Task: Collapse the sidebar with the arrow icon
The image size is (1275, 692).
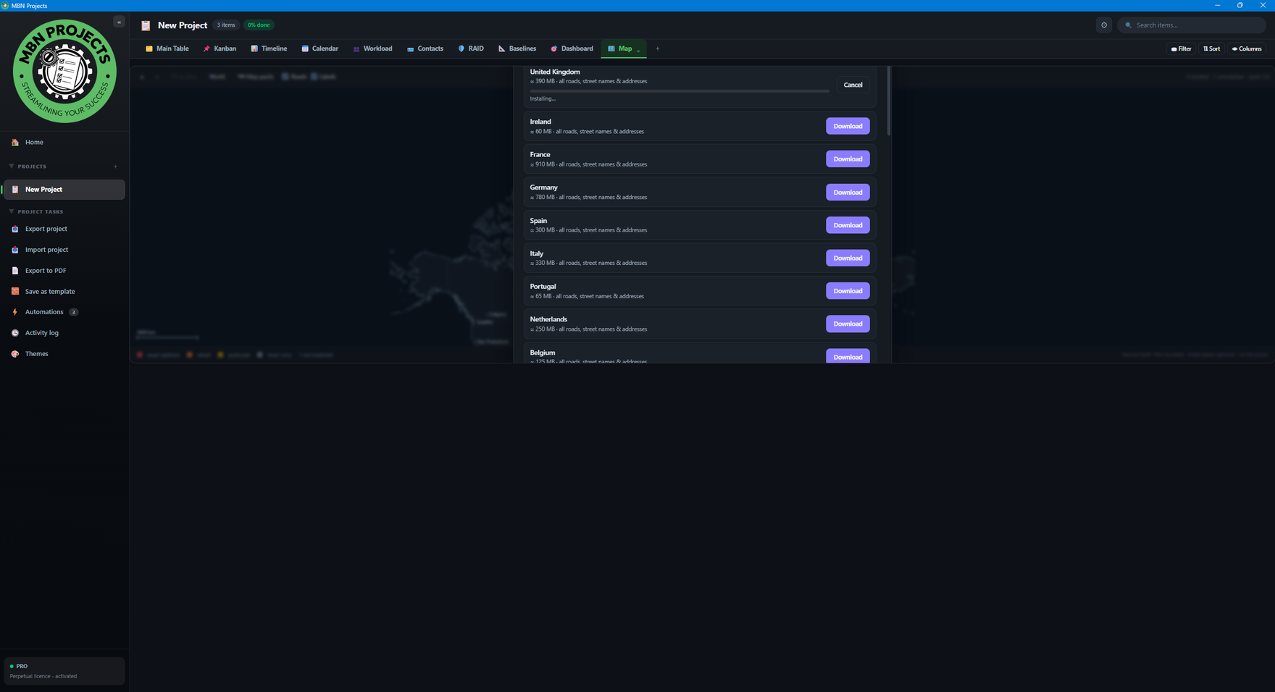Action: point(119,22)
